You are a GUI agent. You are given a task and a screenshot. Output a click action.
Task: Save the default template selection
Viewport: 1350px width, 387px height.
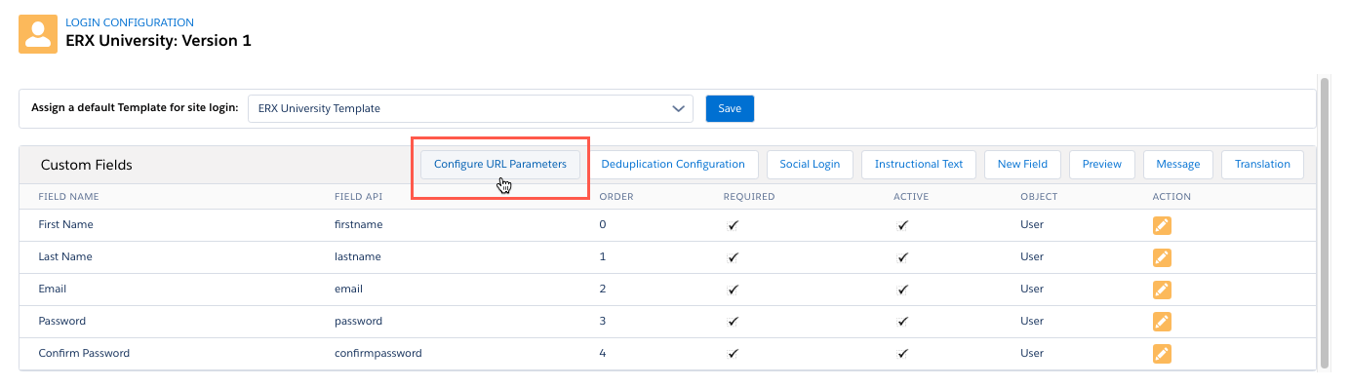[730, 108]
